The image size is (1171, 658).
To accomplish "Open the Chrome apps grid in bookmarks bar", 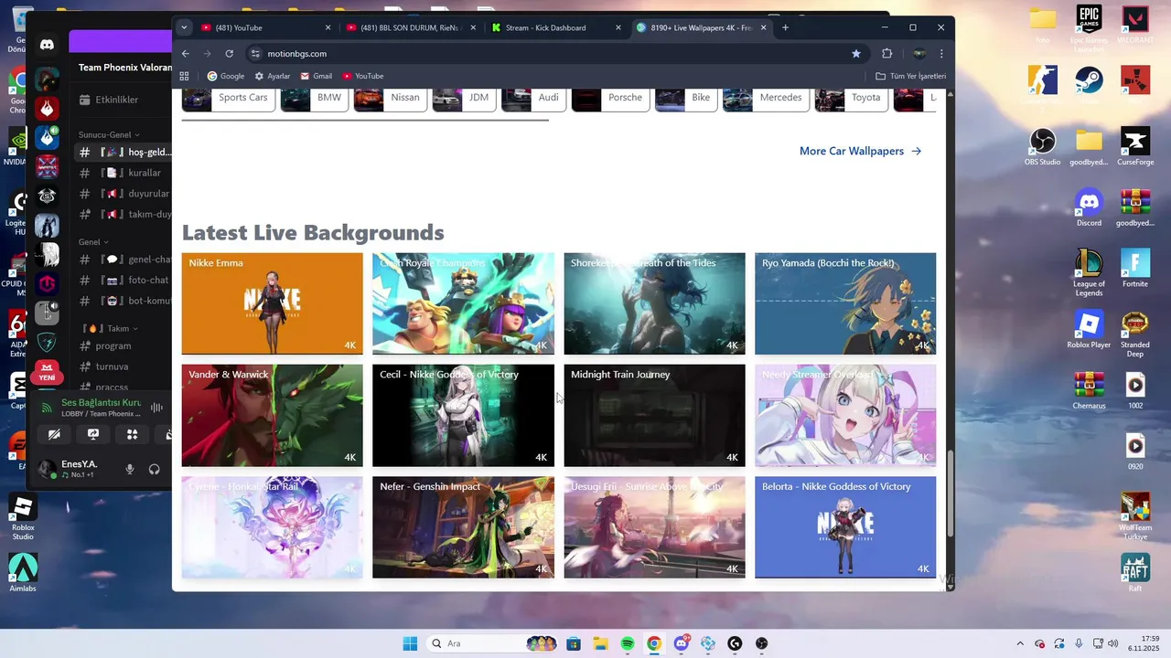I will pos(184,76).
